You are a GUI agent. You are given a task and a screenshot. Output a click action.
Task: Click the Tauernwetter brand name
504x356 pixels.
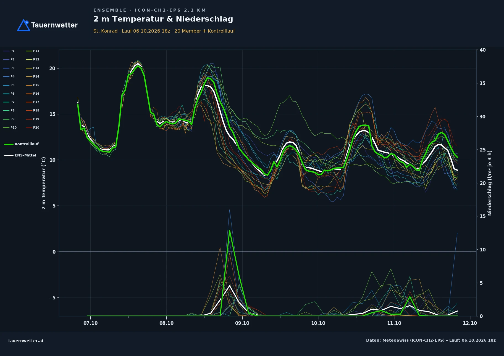(54, 25)
